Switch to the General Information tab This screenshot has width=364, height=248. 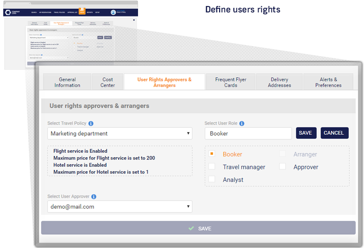coord(67,82)
